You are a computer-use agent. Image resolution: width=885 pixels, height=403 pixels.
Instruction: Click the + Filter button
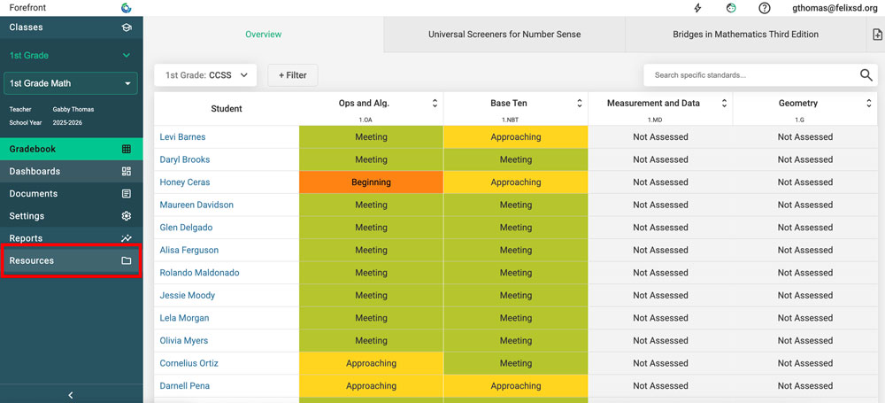(293, 75)
